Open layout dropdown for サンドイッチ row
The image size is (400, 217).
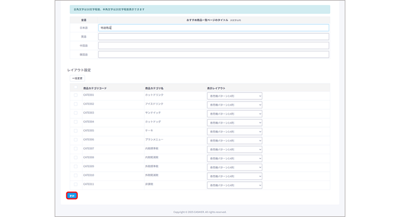click(234, 114)
